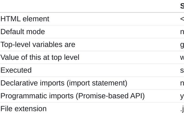Select the value cell for "Value of this" row
The height and width of the screenshot is (115, 184).
pyautogui.click(x=182, y=57)
